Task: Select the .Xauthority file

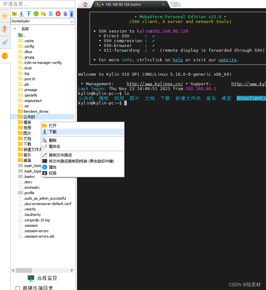Action: [x=29, y=215]
